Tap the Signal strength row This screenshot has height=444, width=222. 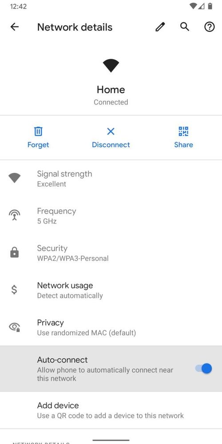tap(111, 178)
